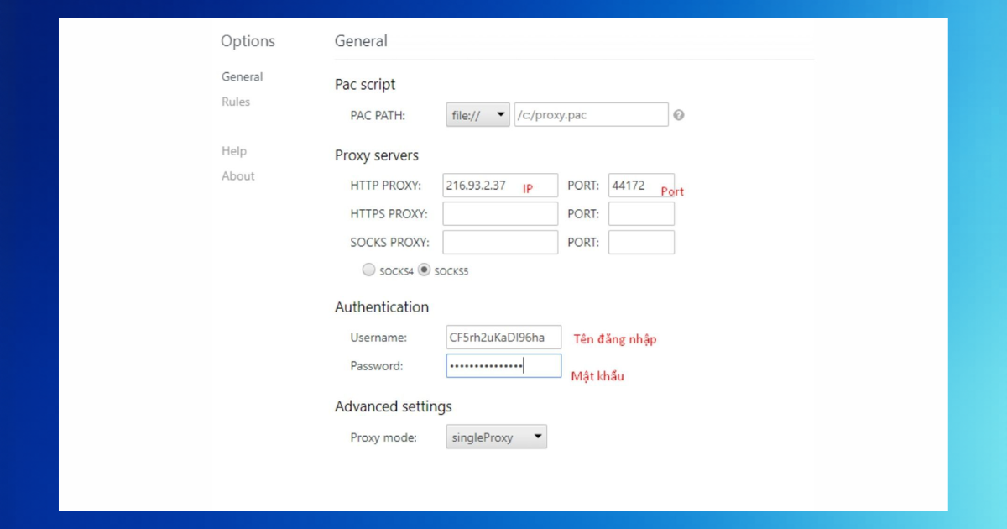Click the Password input field

tap(503, 366)
